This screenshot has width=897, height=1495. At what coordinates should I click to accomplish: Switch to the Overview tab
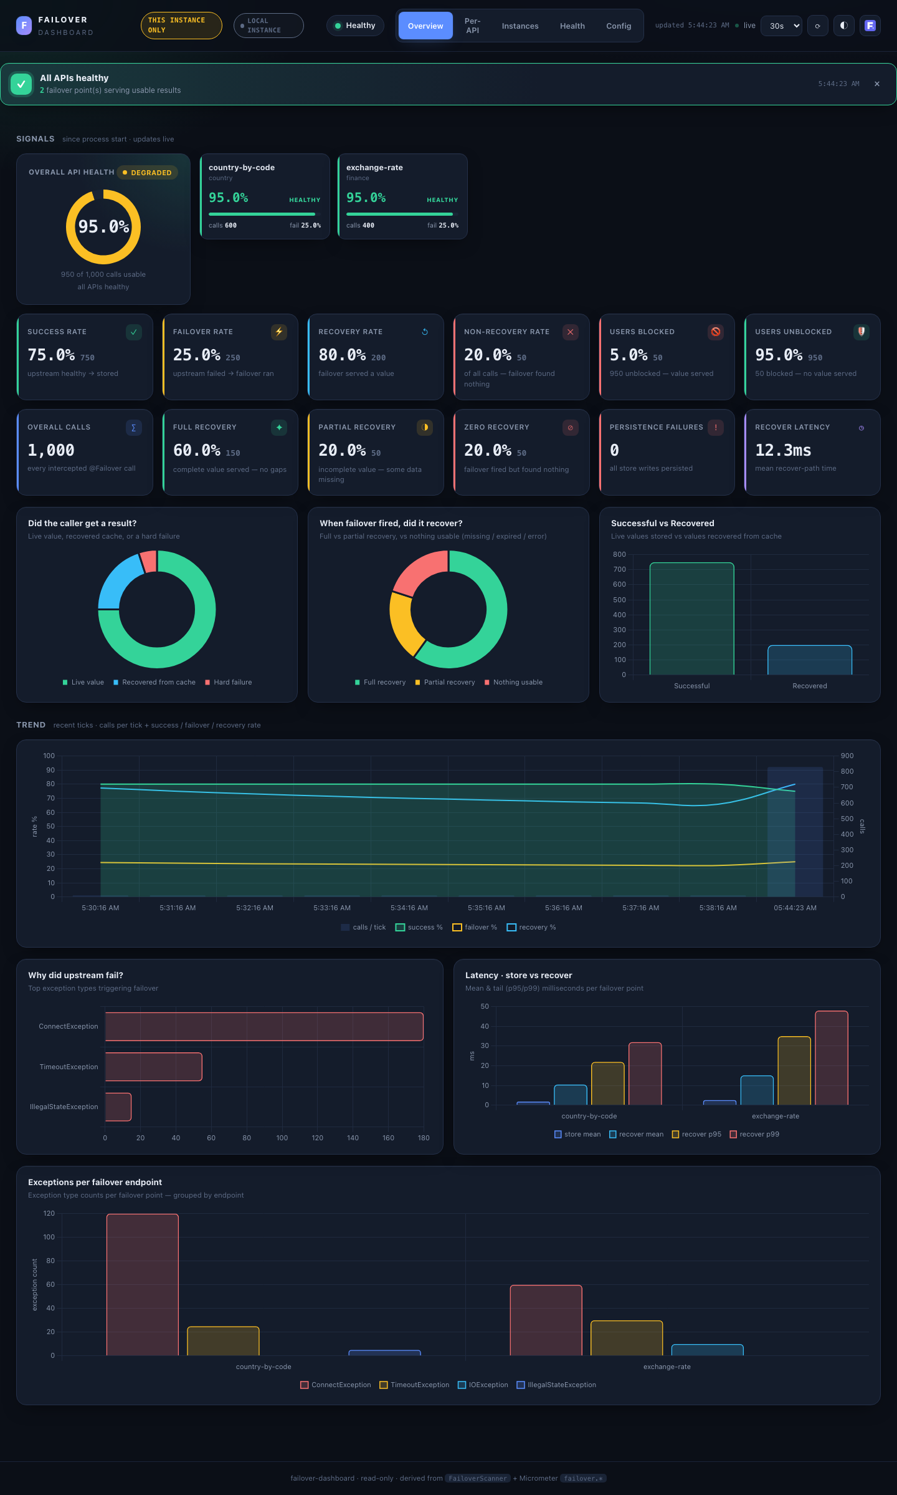point(425,26)
